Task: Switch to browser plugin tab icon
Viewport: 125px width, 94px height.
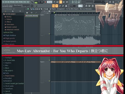Action: (20, 11)
